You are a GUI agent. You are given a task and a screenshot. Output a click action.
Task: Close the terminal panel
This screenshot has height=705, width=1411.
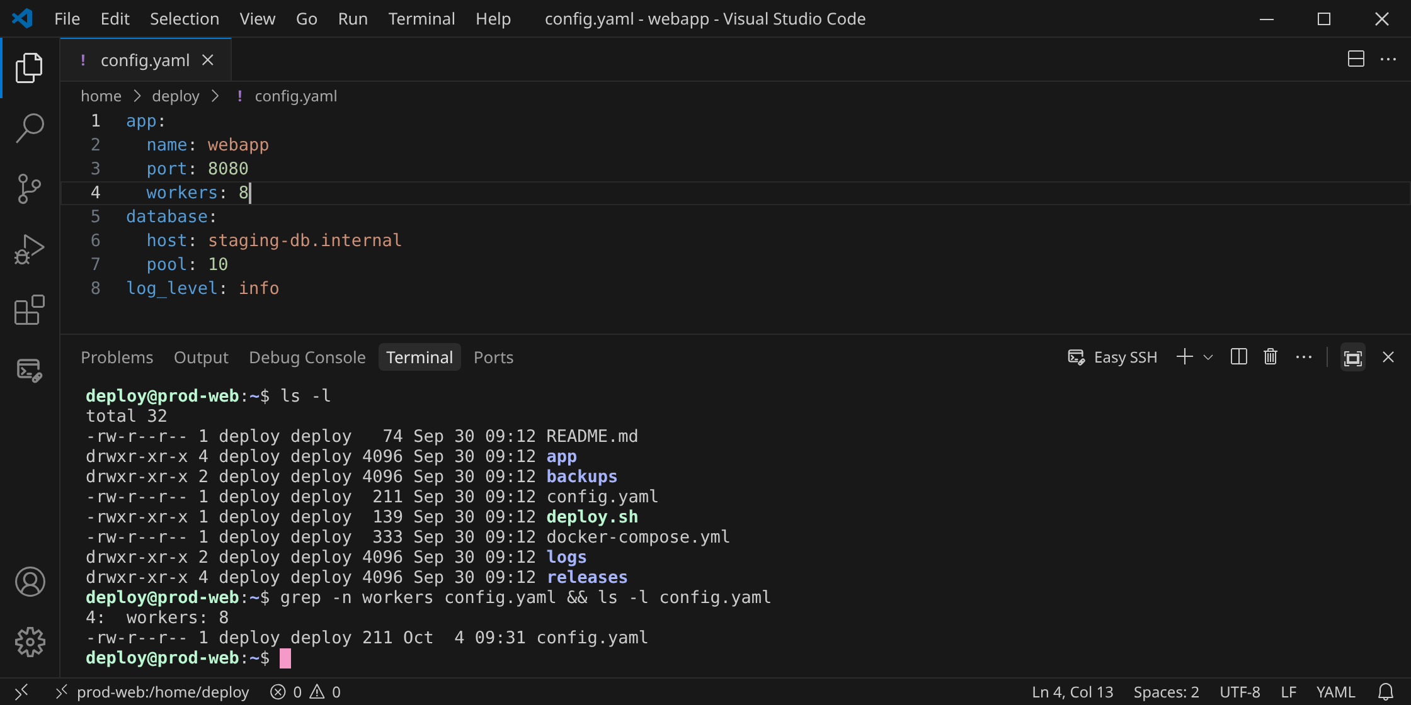click(1388, 357)
